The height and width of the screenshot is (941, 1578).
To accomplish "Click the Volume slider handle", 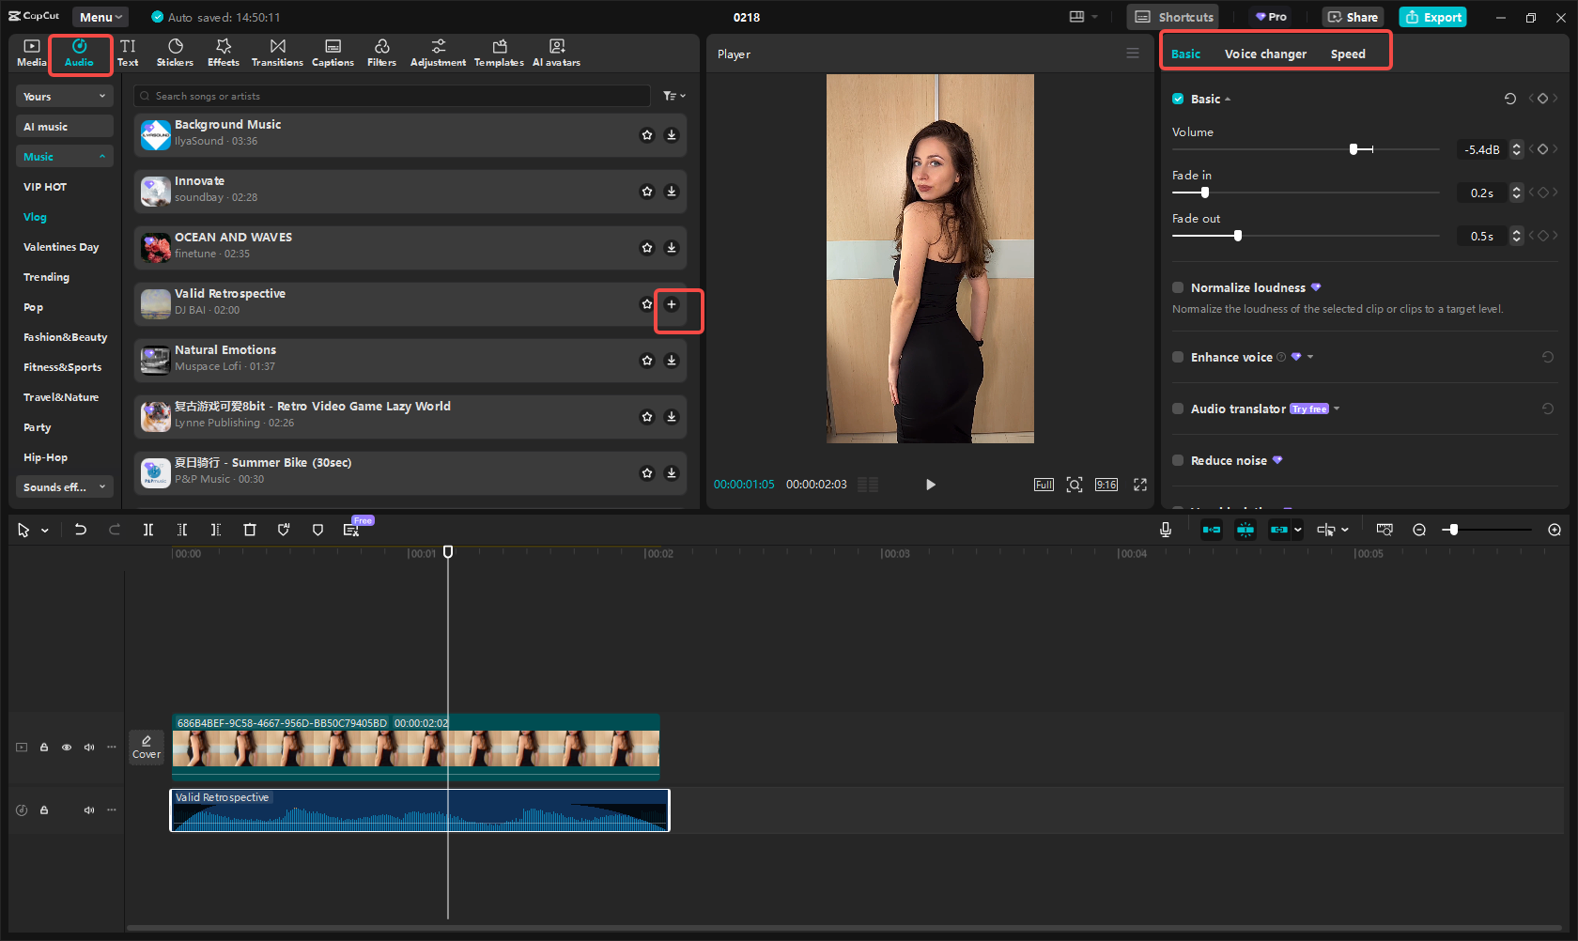I will [x=1354, y=149].
